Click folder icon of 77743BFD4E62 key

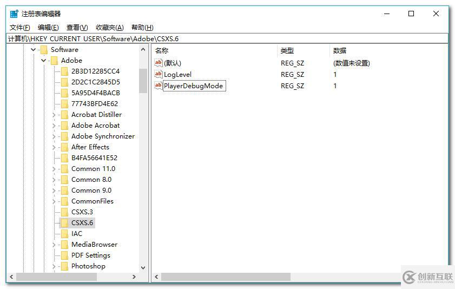[64, 104]
